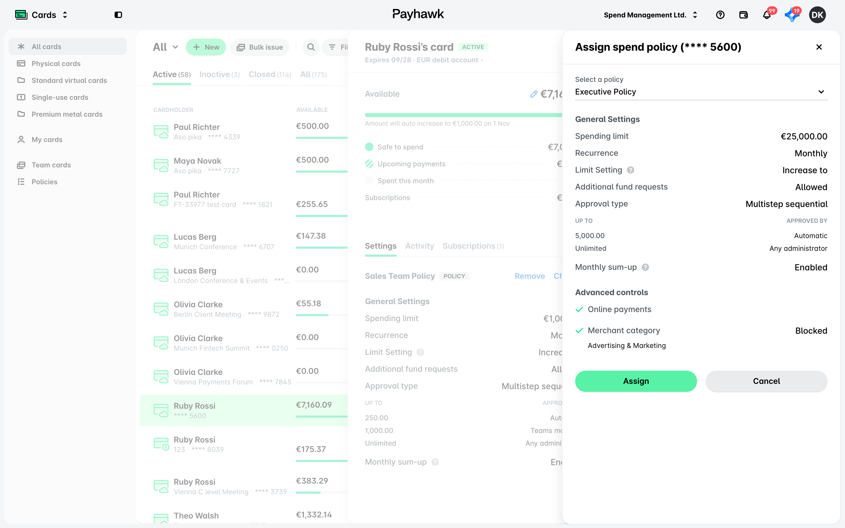845x528 pixels.
Task: Click the Assign button
Action: click(x=636, y=381)
